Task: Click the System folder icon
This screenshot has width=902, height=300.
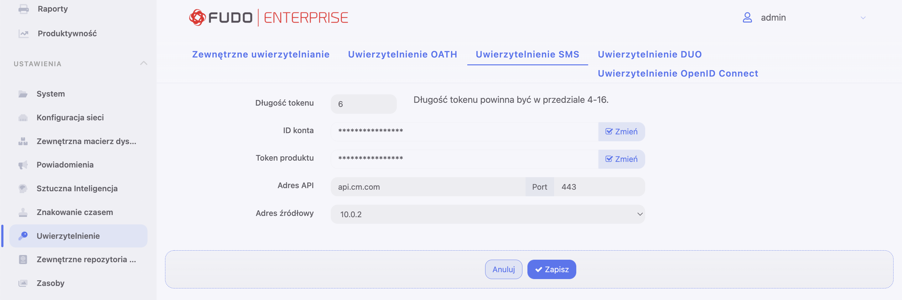Action: (x=23, y=94)
